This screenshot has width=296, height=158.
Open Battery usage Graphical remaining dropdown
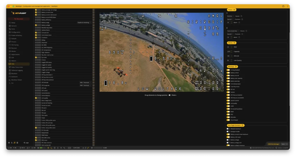coord(84,22)
